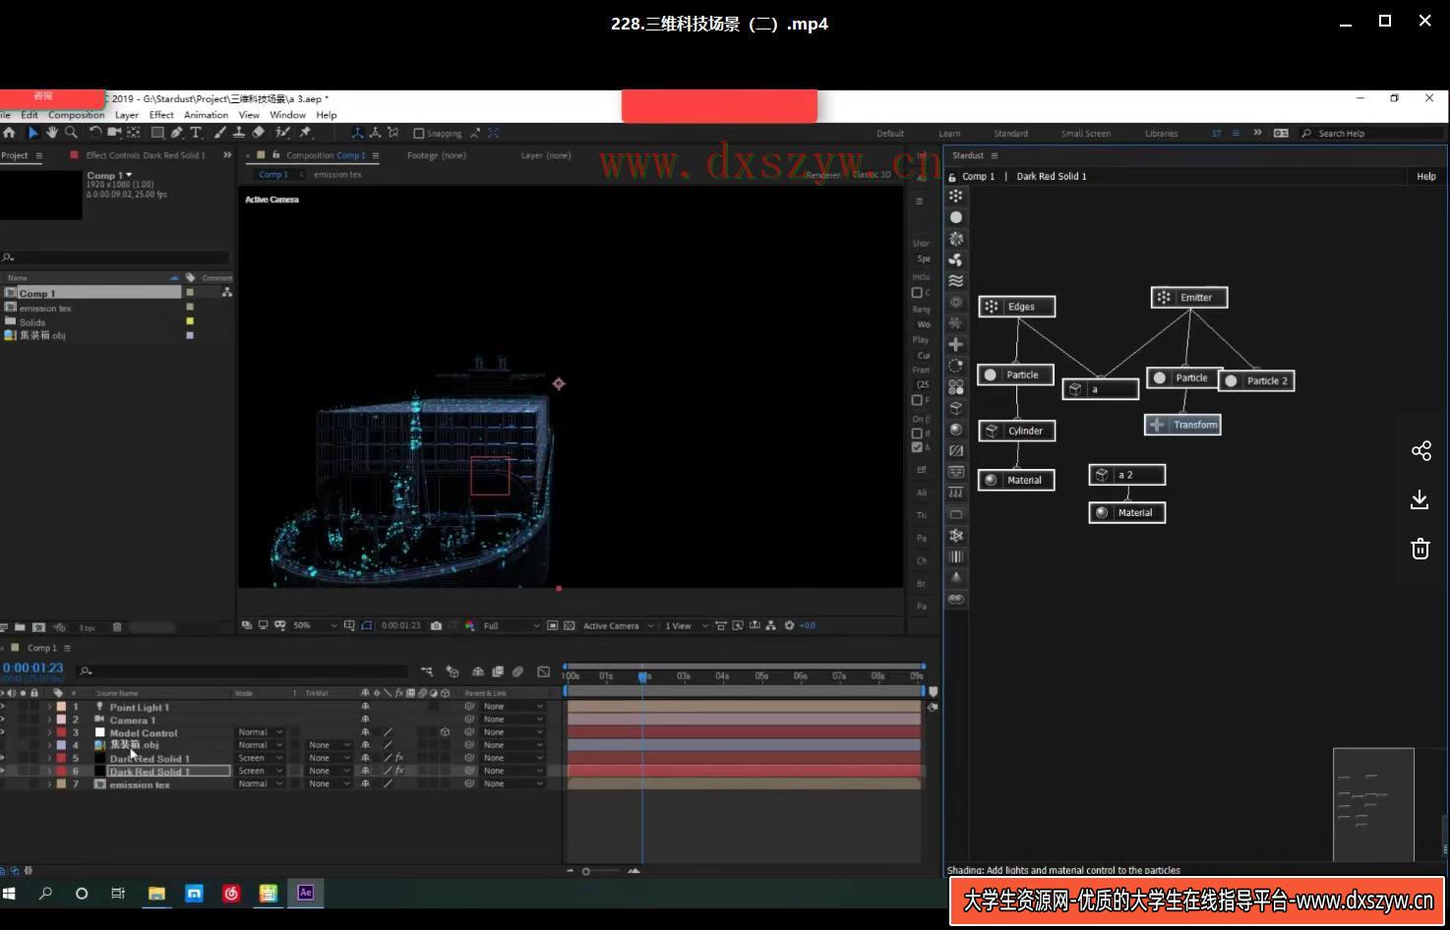Go to the Home screen icon
This screenshot has height=930, width=1450.
click(9, 133)
